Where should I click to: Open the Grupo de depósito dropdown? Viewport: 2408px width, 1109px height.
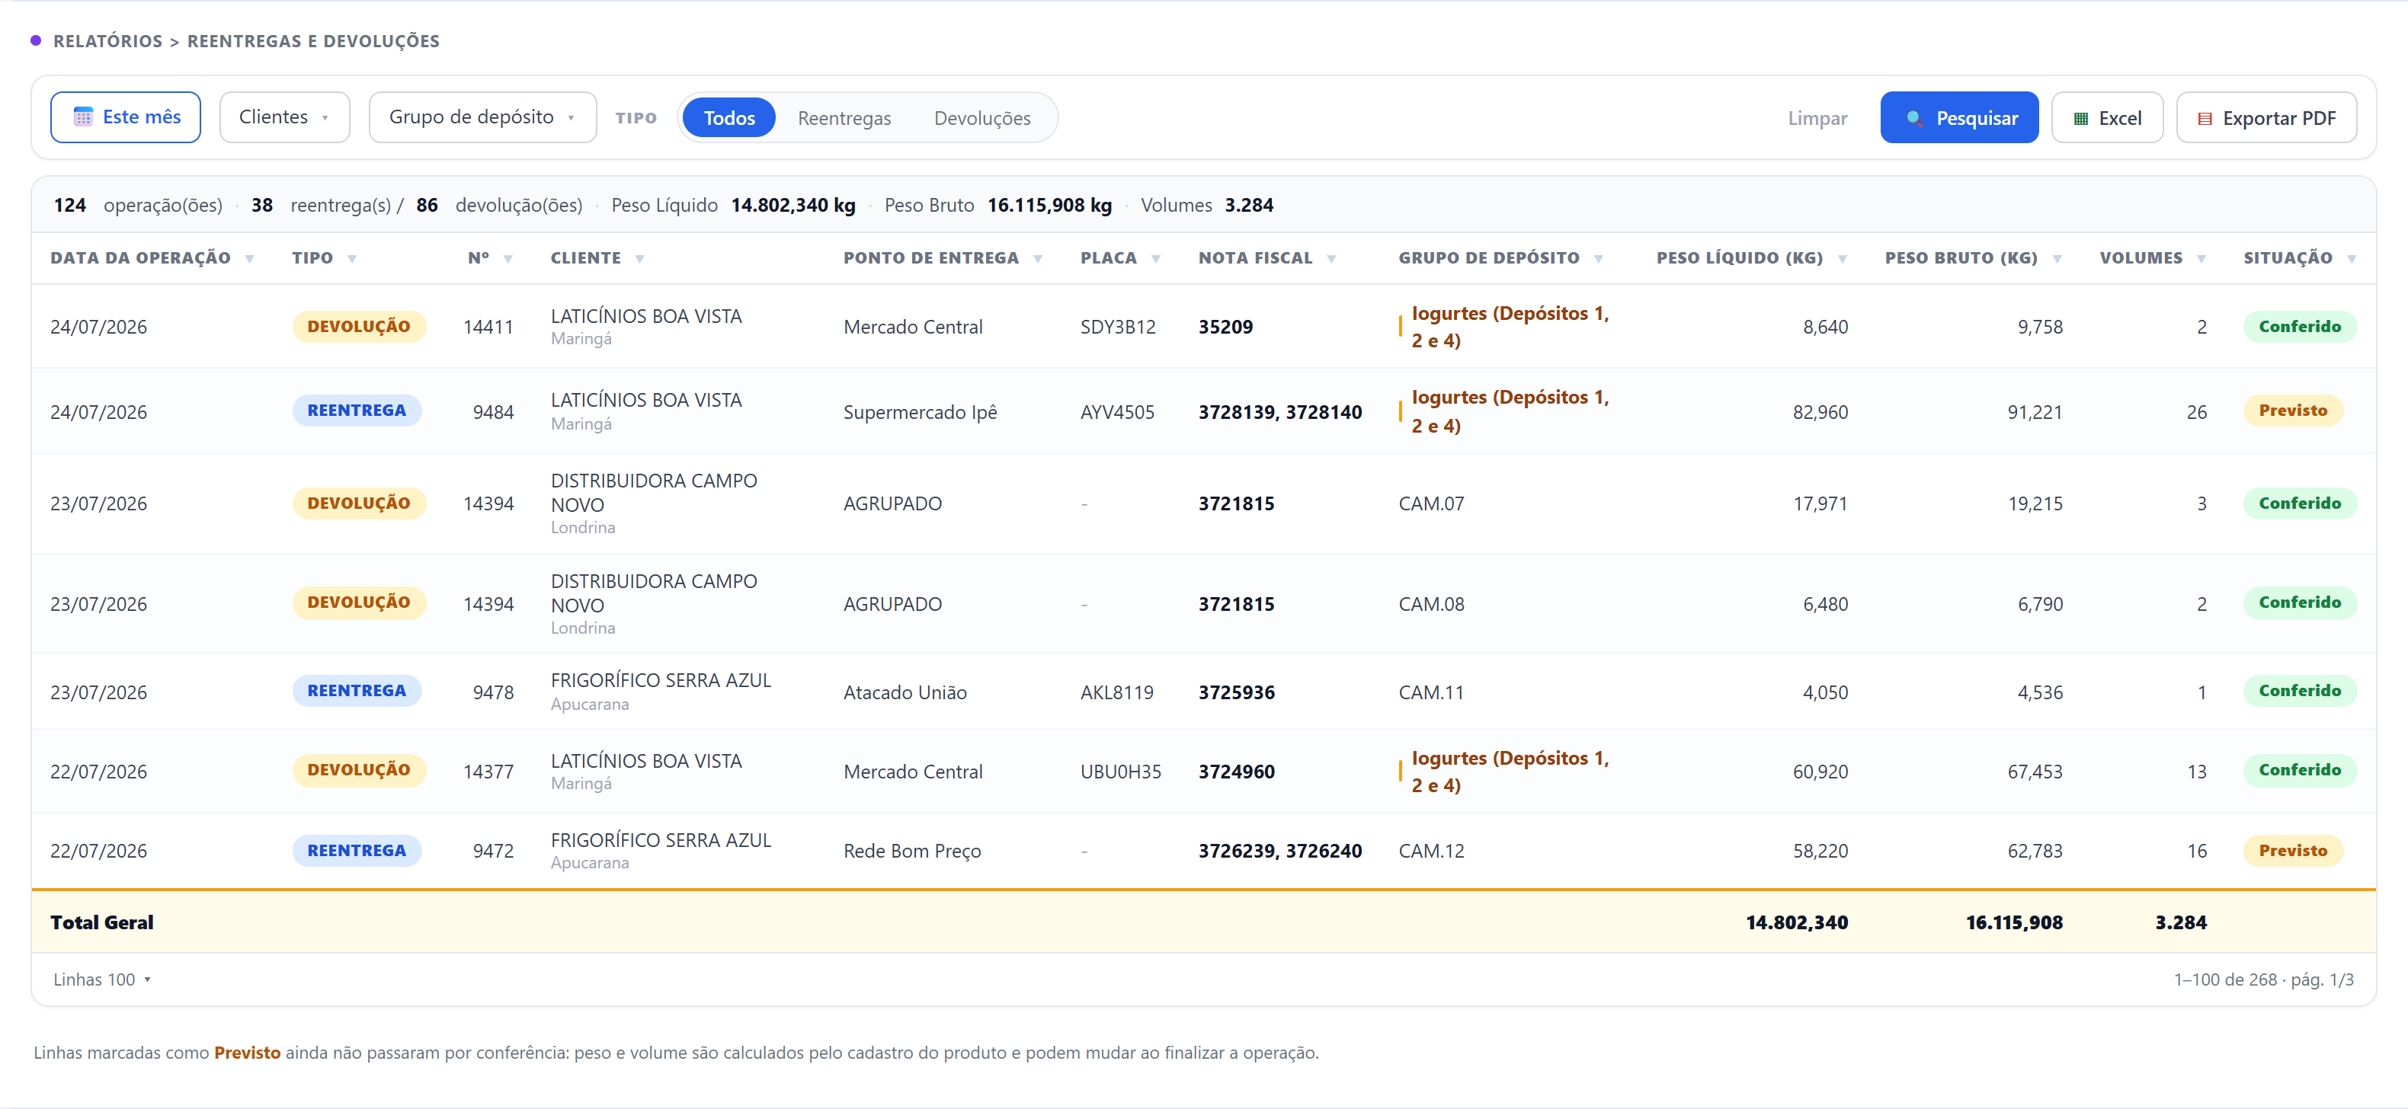click(x=482, y=118)
